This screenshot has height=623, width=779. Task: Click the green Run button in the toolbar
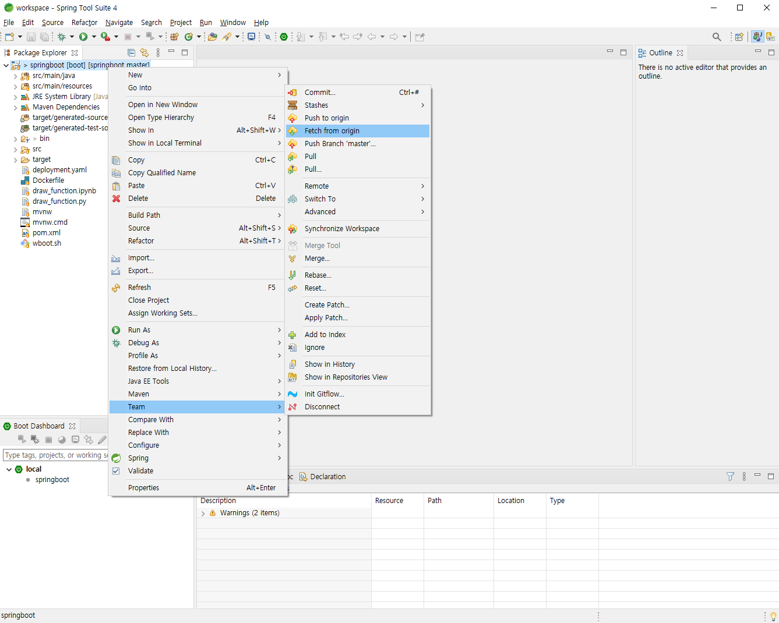click(x=83, y=37)
